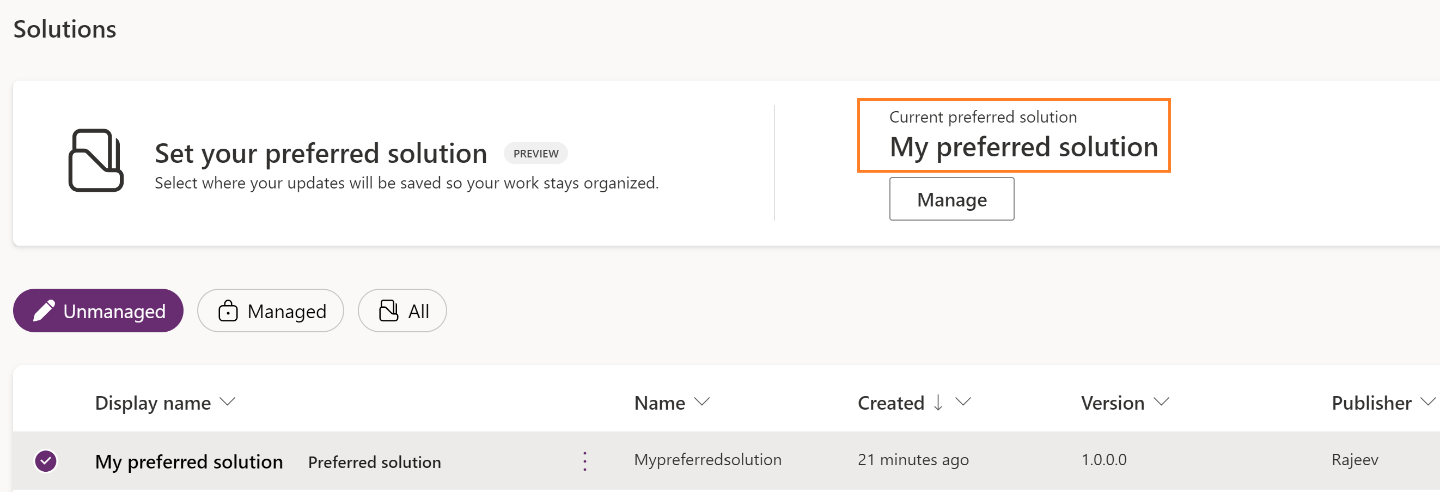Click the solution icon beside Set your preferred solution
The height and width of the screenshot is (493, 1446).
pyautogui.click(x=95, y=161)
